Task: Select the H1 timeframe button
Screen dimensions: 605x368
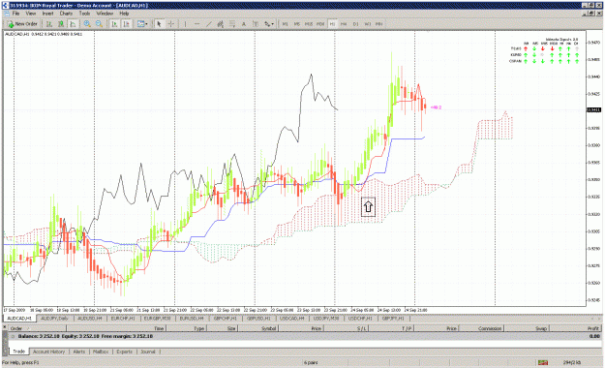Action: 332,24
